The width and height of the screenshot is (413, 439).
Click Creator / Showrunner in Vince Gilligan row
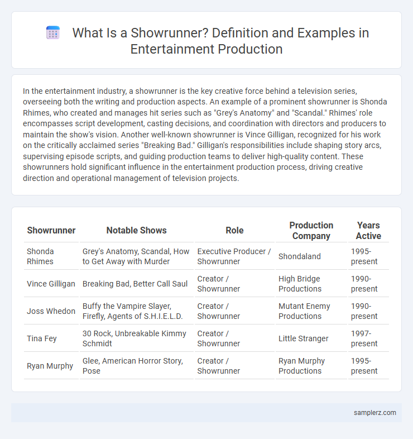coord(234,284)
